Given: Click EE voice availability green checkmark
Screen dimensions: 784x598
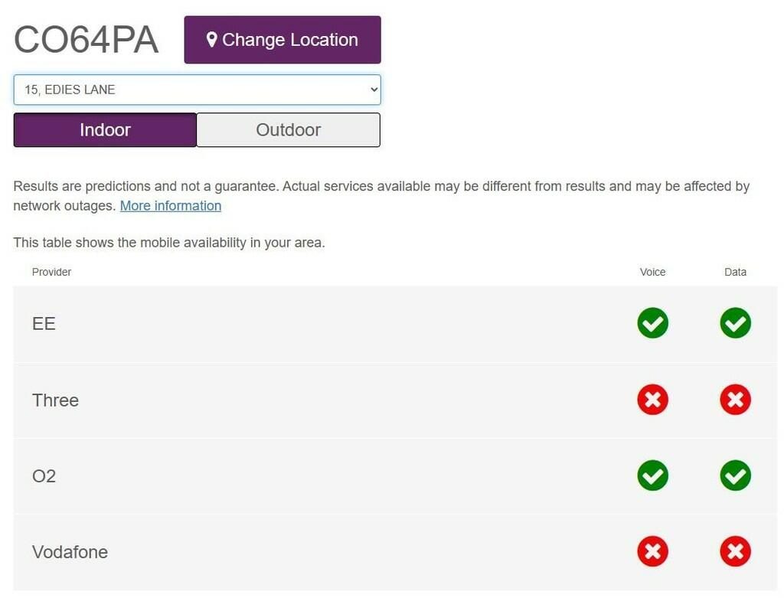Looking at the screenshot, I should point(652,323).
